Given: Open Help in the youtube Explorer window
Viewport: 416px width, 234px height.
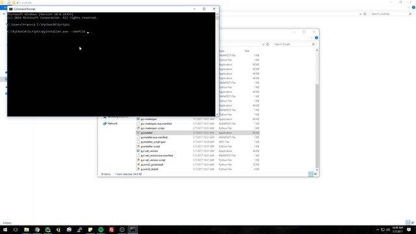Looking at the screenshot, I should (413, 7).
